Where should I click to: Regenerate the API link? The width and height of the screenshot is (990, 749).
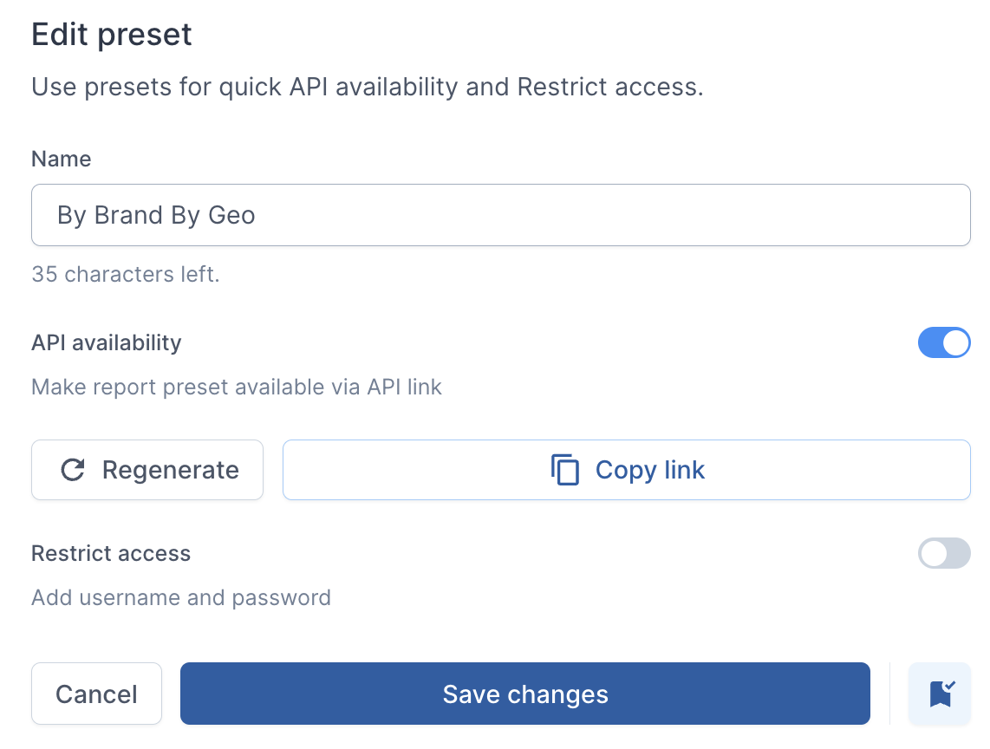pyautogui.click(x=147, y=470)
